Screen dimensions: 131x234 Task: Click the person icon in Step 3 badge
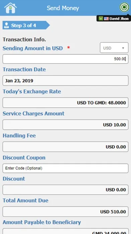tap(6, 25)
